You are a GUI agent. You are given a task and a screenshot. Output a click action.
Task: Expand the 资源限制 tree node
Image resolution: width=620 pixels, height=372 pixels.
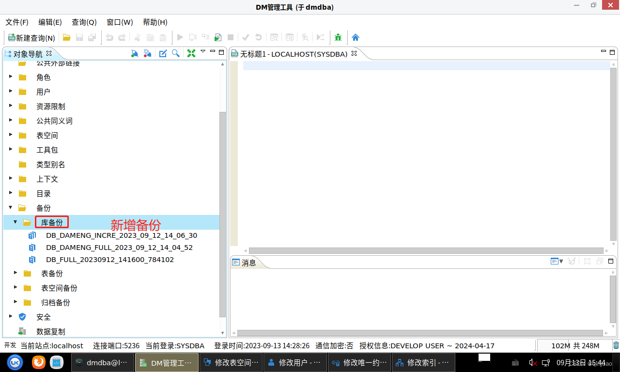(x=11, y=106)
